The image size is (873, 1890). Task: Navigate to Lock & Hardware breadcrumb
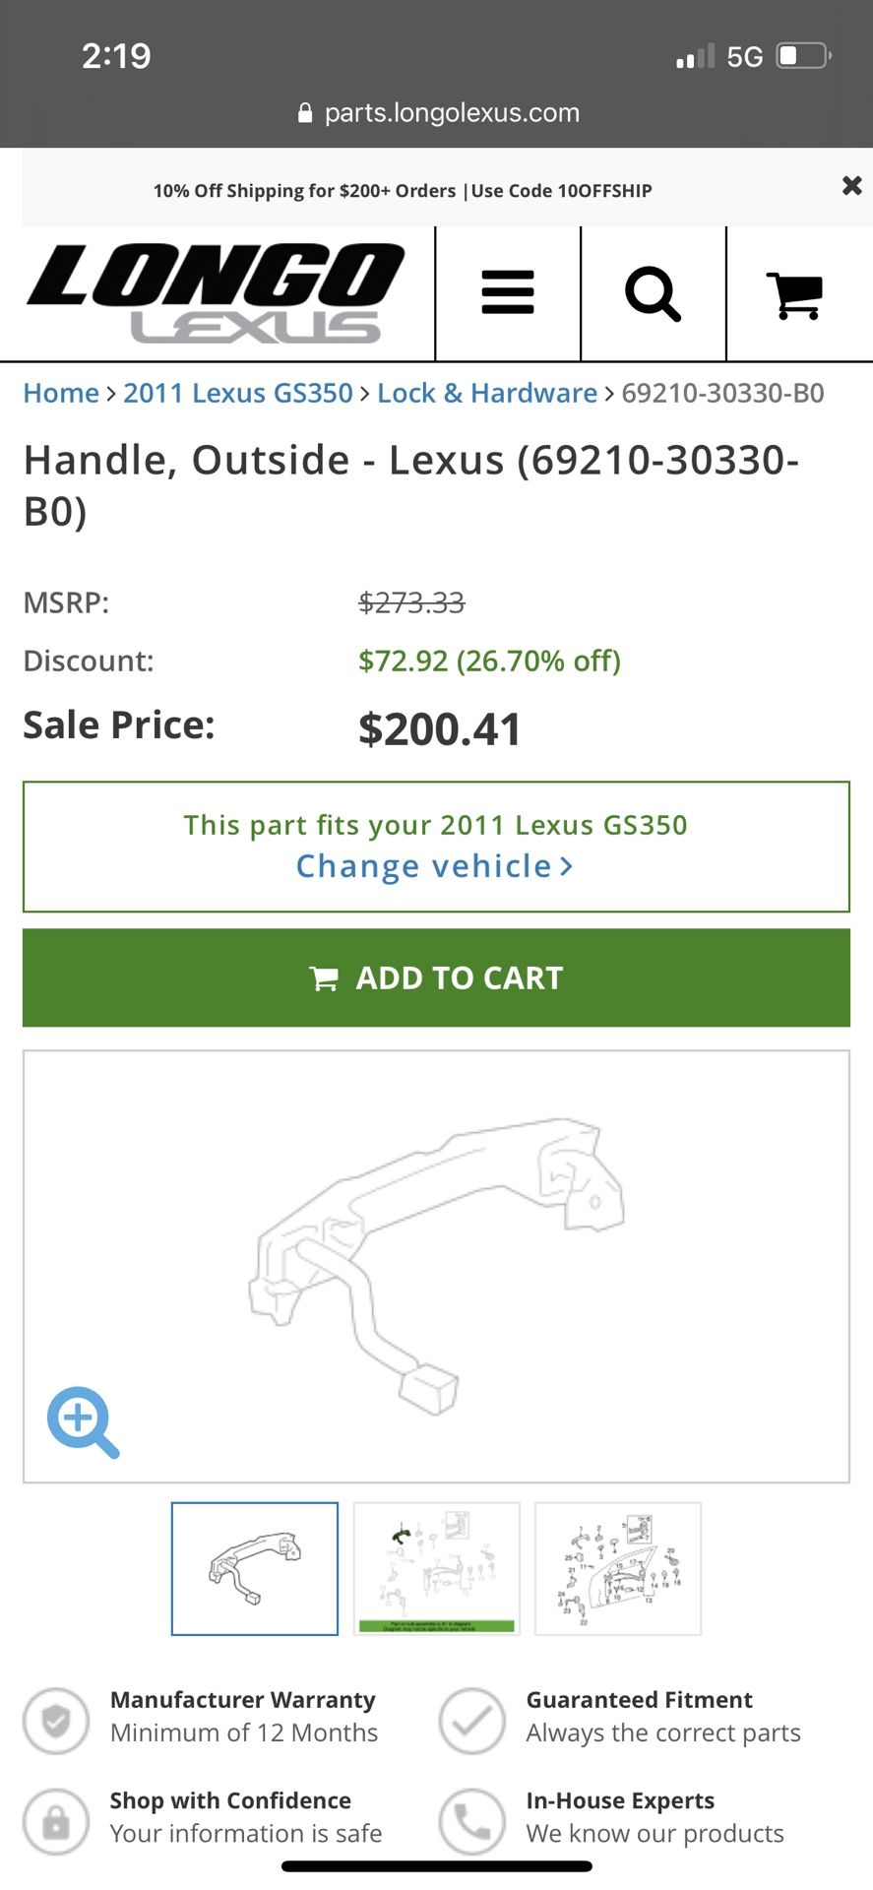487,393
